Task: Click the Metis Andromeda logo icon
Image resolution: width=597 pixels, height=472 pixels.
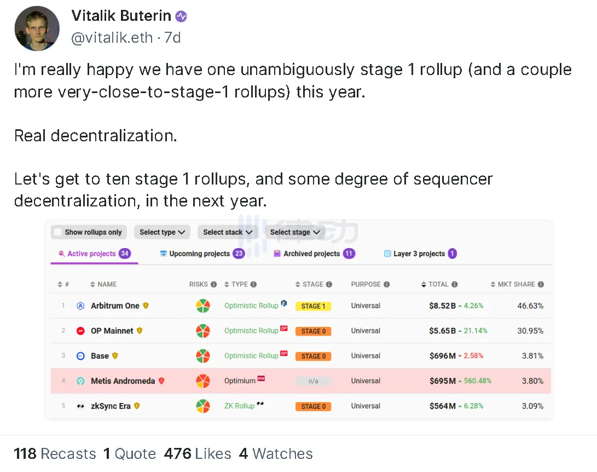Action: point(81,381)
